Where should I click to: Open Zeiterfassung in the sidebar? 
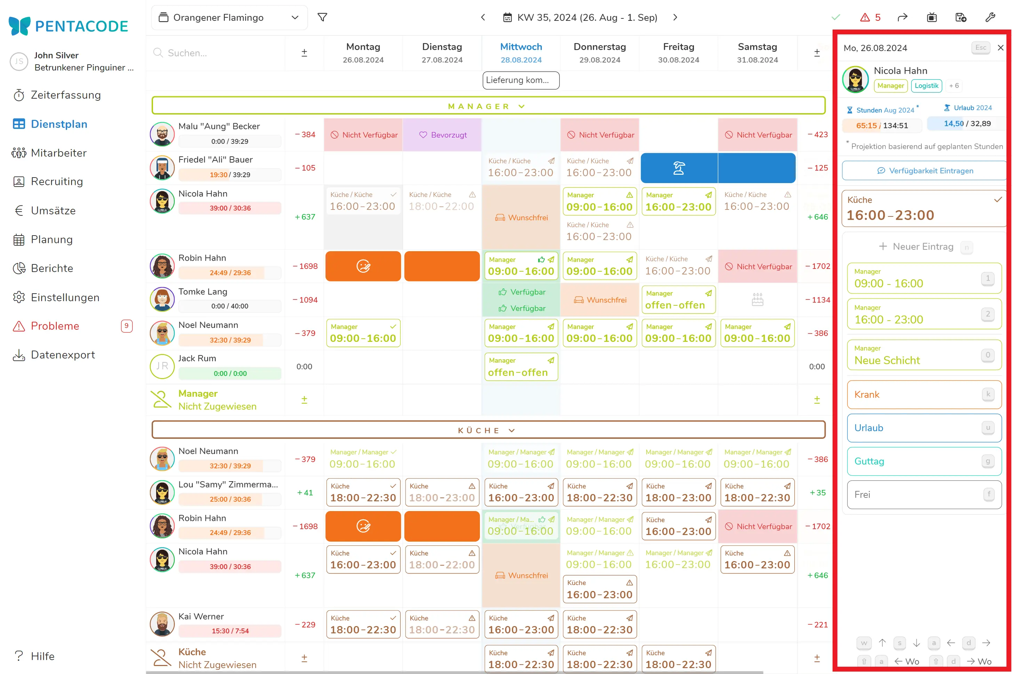(x=65, y=95)
